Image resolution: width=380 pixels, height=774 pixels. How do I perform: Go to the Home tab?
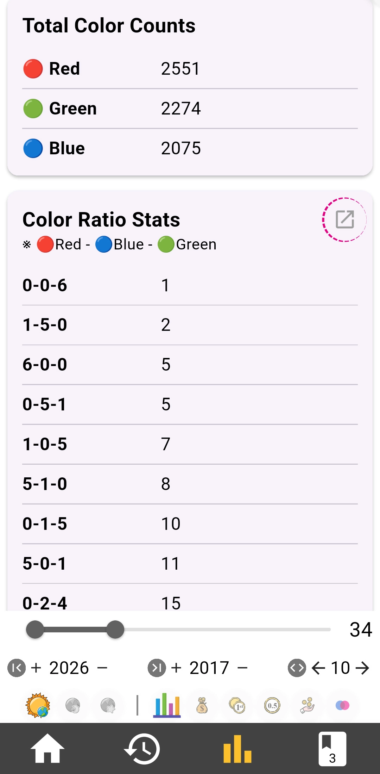click(47, 749)
